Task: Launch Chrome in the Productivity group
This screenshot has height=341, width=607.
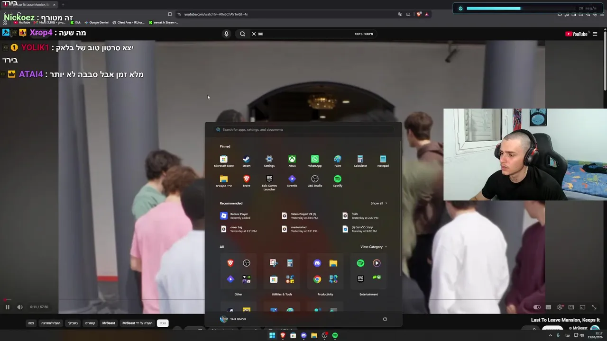Action: pyautogui.click(x=317, y=279)
